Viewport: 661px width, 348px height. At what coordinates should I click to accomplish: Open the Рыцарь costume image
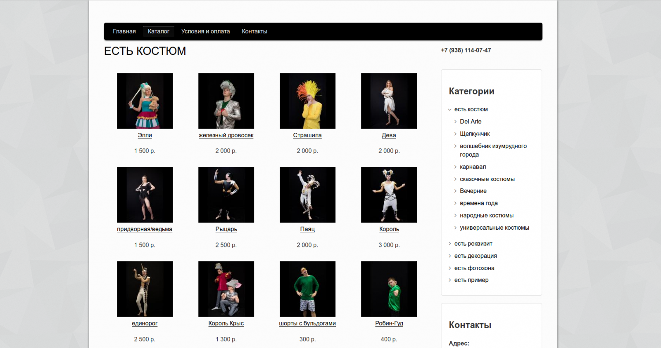[x=226, y=195]
